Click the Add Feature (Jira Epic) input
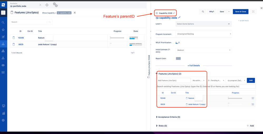 coord(173,80)
